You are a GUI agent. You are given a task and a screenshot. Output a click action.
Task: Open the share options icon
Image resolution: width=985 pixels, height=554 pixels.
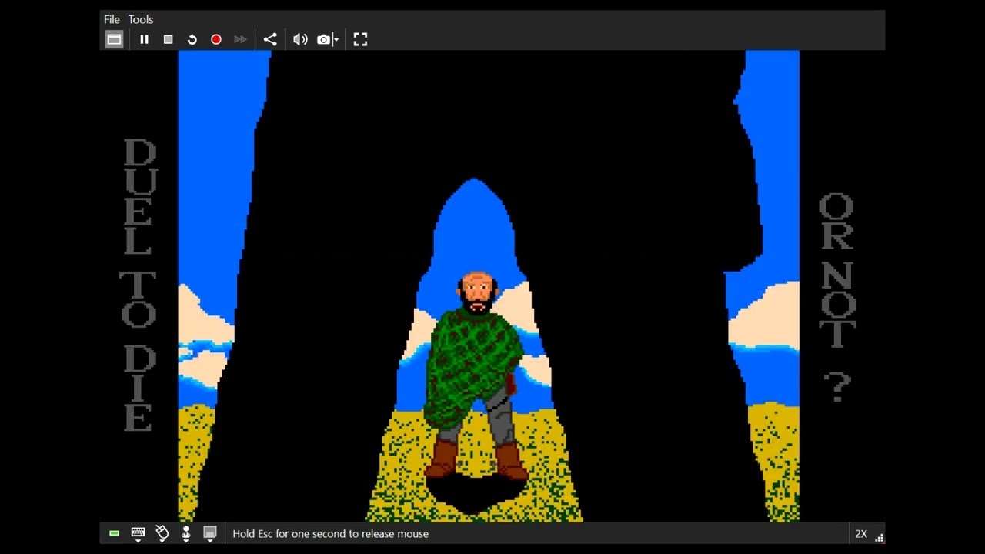pos(270,39)
